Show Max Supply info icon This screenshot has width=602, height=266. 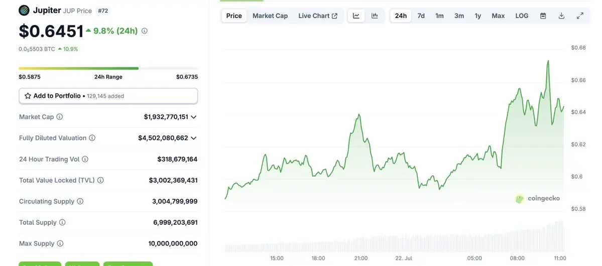(x=60, y=243)
